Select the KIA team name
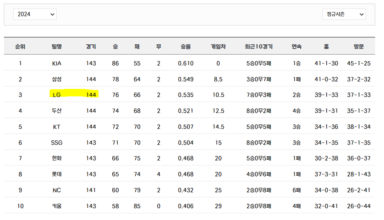This screenshot has height=220, width=384. click(57, 63)
